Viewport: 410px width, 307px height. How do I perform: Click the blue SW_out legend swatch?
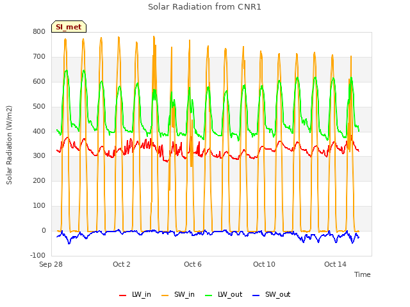pyautogui.click(x=256, y=295)
